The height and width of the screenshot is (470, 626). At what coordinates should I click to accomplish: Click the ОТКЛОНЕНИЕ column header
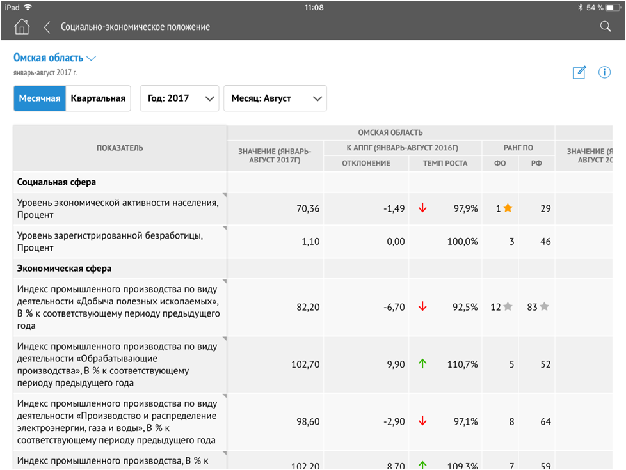click(366, 163)
